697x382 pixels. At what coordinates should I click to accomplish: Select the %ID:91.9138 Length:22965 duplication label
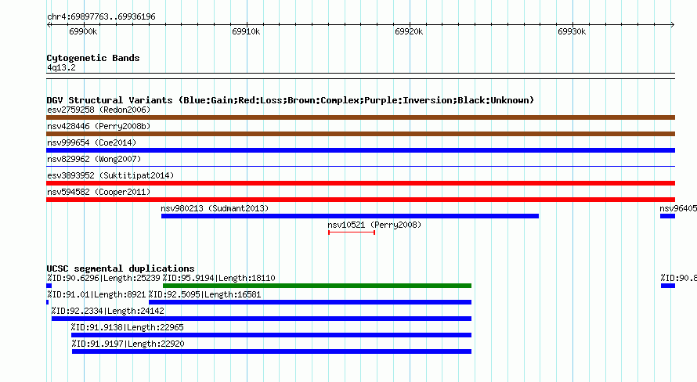[x=128, y=327]
